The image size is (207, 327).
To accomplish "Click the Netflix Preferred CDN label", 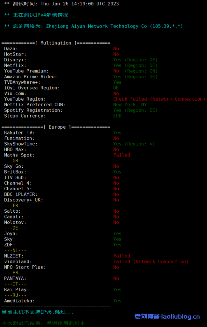I will click(x=33, y=105).
